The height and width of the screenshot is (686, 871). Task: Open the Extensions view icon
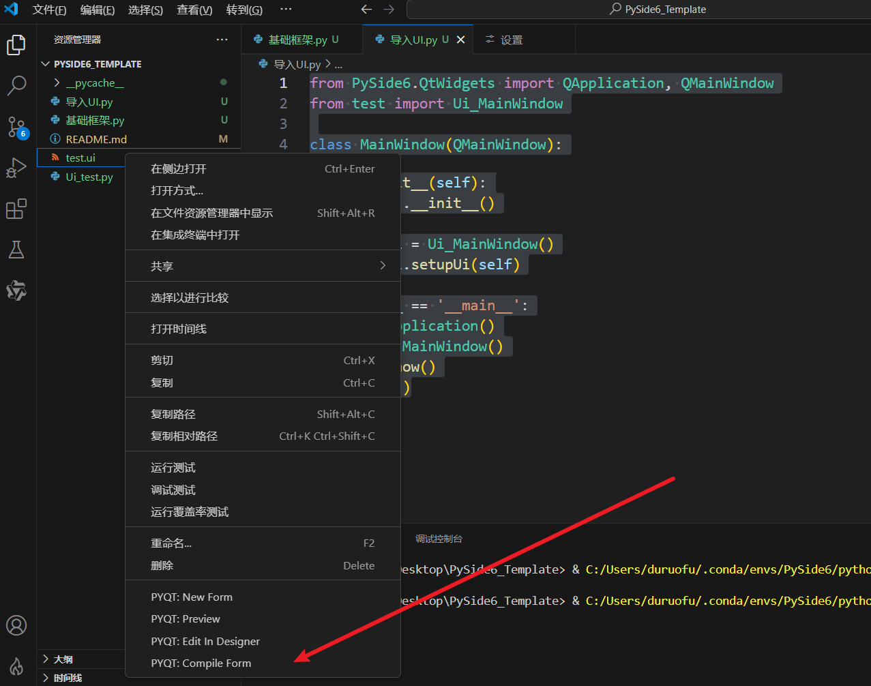[x=16, y=209]
